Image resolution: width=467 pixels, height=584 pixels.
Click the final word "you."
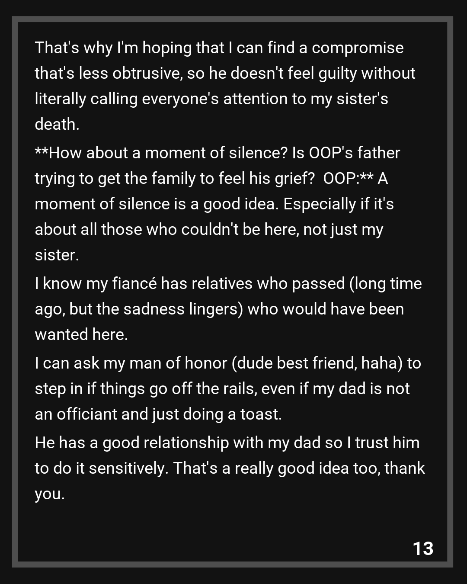[50, 494]
